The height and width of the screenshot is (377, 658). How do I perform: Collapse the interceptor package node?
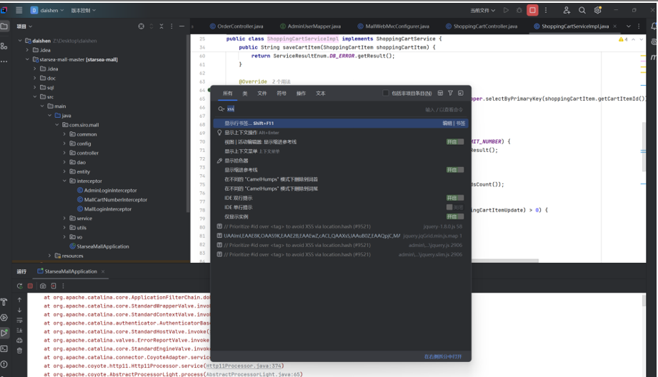point(71,181)
